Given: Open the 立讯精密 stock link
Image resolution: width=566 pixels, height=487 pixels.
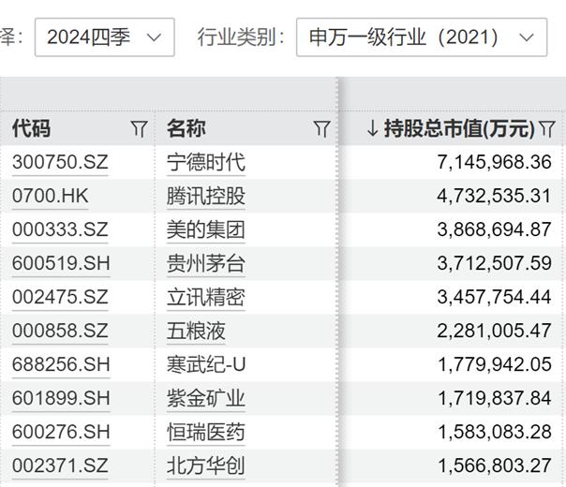Looking at the screenshot, I should [x=206, y=297].
